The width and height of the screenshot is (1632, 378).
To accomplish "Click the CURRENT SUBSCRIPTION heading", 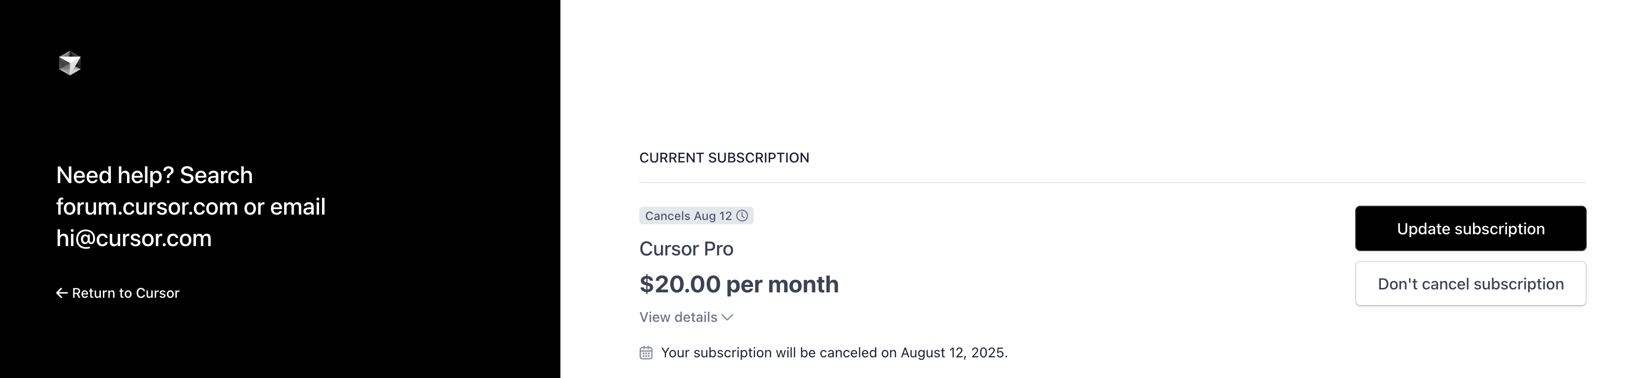I will coord(724,157).
